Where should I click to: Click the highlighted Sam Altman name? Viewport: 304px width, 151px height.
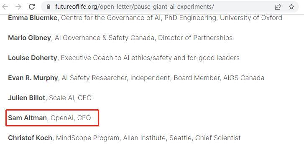[x=27, y=118]
